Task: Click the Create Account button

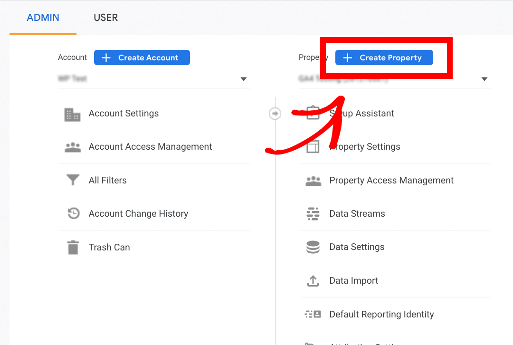Action: click(142, 57)
